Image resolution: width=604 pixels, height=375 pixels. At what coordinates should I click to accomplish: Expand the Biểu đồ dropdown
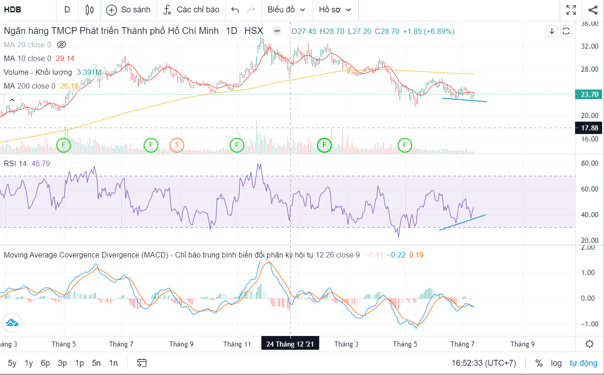(x=286, y=10)
